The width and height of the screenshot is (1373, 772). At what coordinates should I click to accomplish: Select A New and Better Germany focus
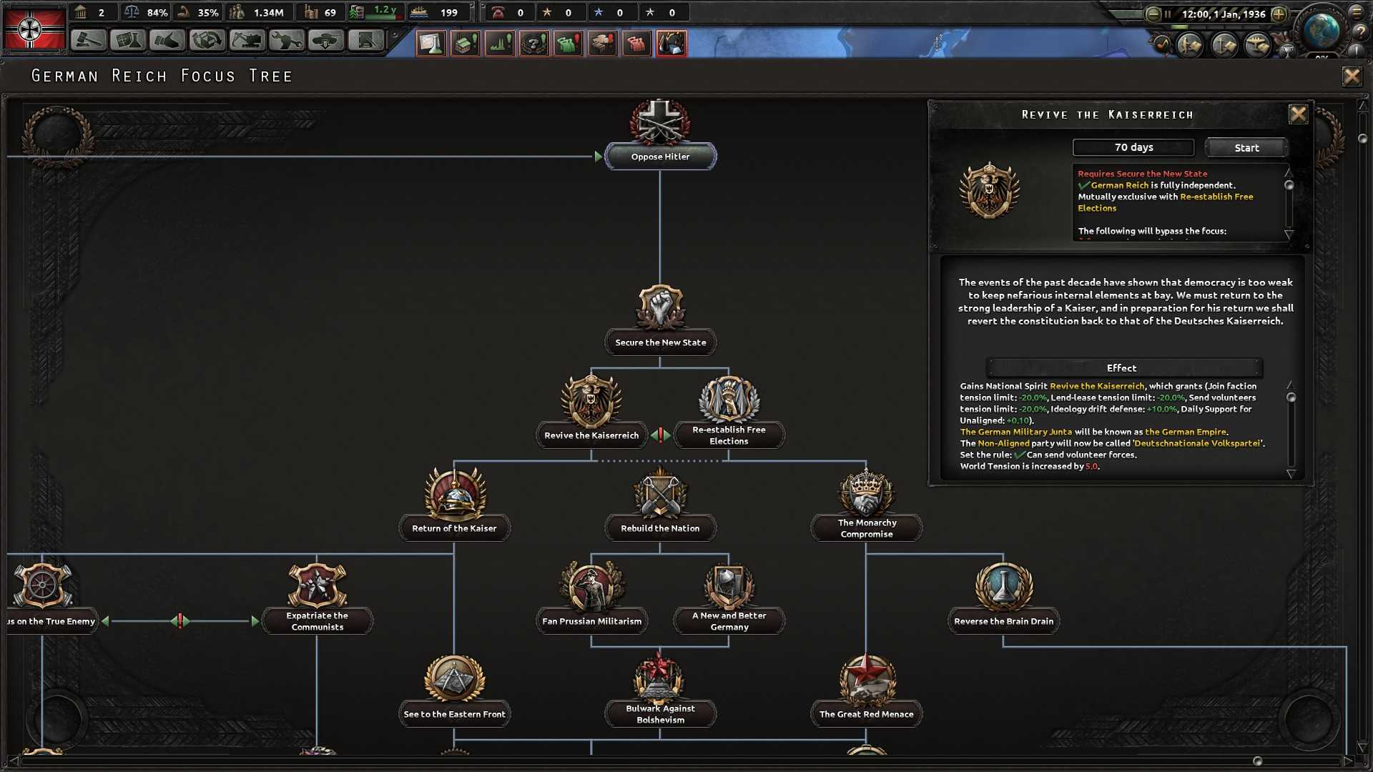tap(729, 621)
